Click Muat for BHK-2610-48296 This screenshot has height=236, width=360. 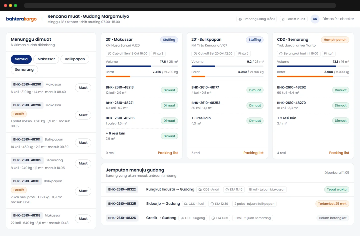(83, 115)
